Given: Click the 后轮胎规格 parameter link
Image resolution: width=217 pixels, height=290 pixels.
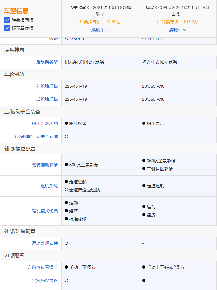Looking at the screenshot, I should tap(47, 99).
